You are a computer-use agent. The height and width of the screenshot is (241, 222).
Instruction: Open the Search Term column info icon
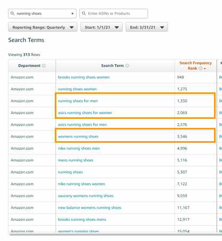127,66
